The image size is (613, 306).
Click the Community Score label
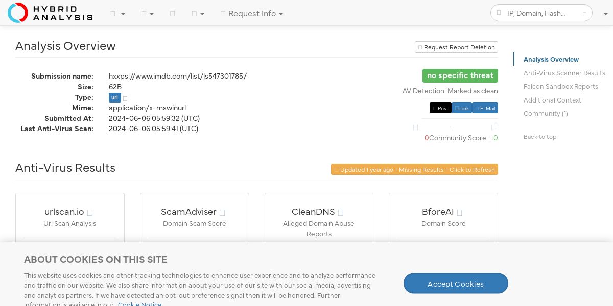click(x=457, y=138)
